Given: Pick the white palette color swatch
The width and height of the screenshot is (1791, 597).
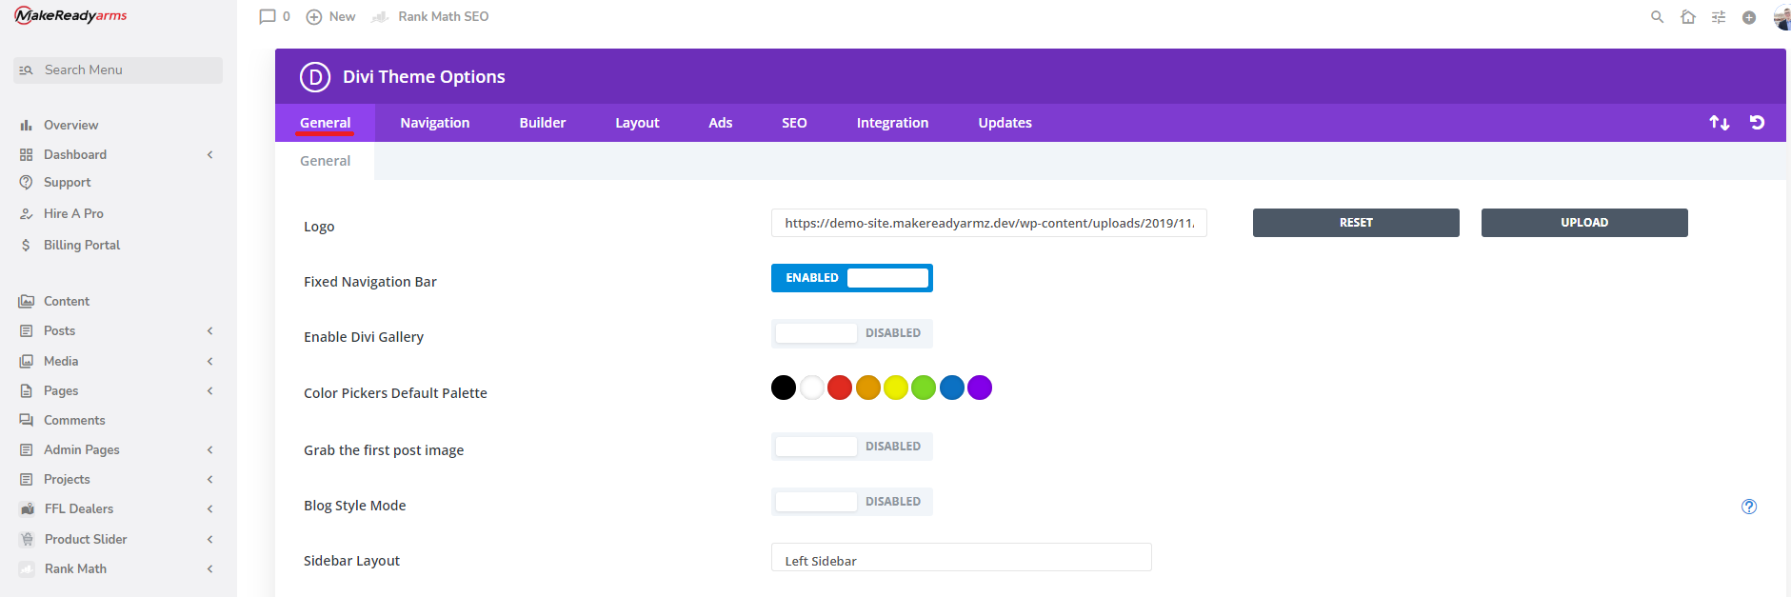Looking at the screenshot, I should click(812, 388).
